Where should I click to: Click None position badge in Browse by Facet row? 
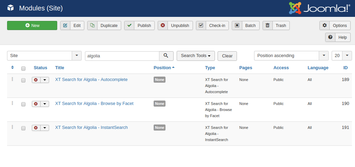[x=160, y=104]
